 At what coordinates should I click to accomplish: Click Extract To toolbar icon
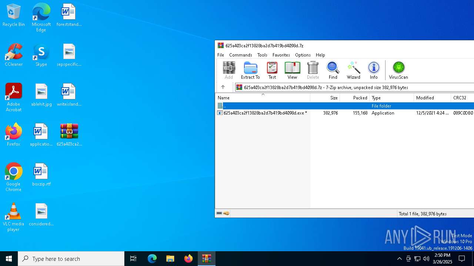click(x=250, y=70)
